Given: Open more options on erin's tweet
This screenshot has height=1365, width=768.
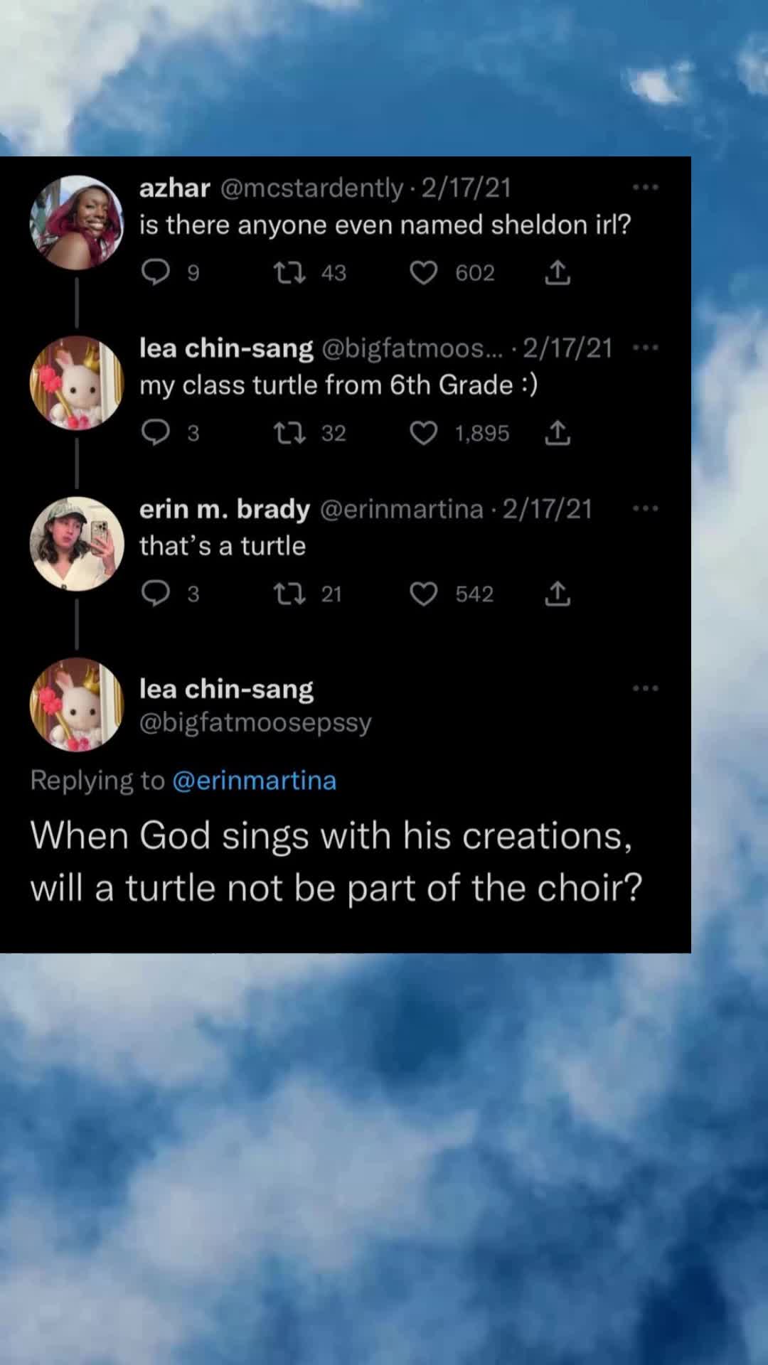Looking at the screenshot, I should point(645,509).
